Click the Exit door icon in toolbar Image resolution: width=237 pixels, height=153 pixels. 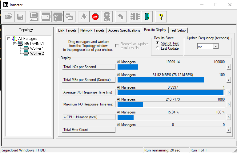147,17
